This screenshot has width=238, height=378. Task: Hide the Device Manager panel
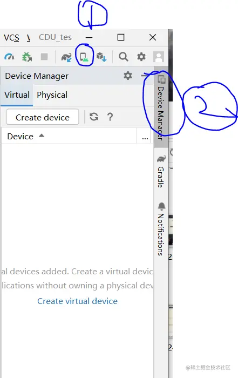coord(145,76)
